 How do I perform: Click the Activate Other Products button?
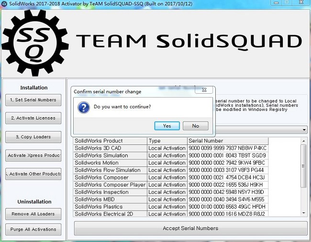(33, 174)
